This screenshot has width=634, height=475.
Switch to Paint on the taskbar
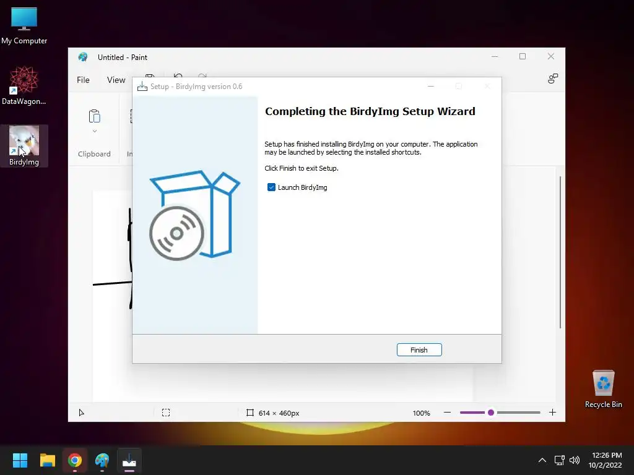(x=102, y=460)
